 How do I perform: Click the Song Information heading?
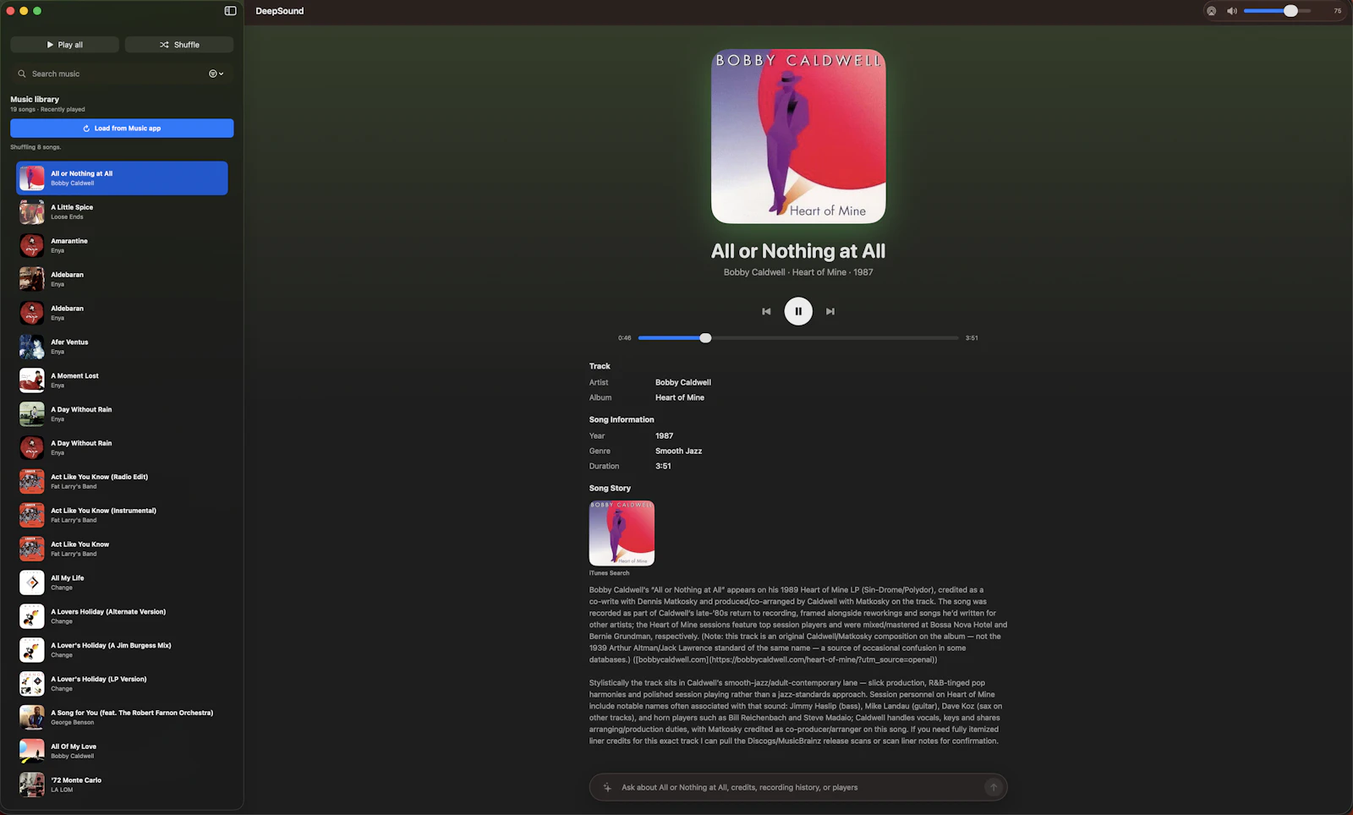point(622,419)
